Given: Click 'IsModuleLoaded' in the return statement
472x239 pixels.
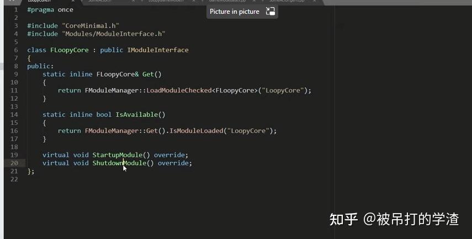Looking at the screenshot, I should [x=197, y=131].
